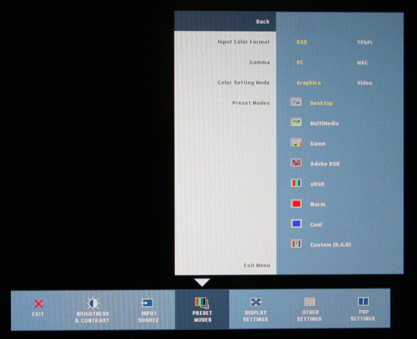Click the Display Settings label
Screen dimensions: 417x339
[x=256, y=316]
